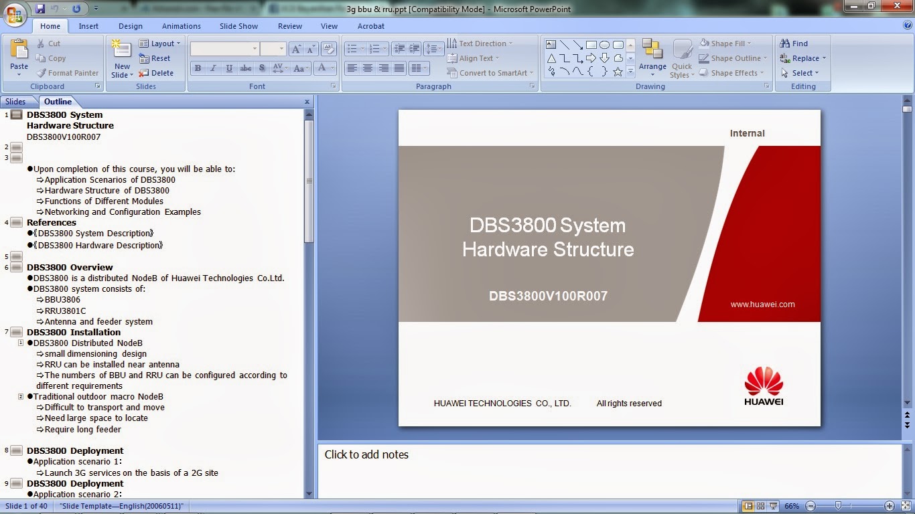Open the Animations ribbon tab
Viewport: 915px width, 514px height.
(181, 26)
